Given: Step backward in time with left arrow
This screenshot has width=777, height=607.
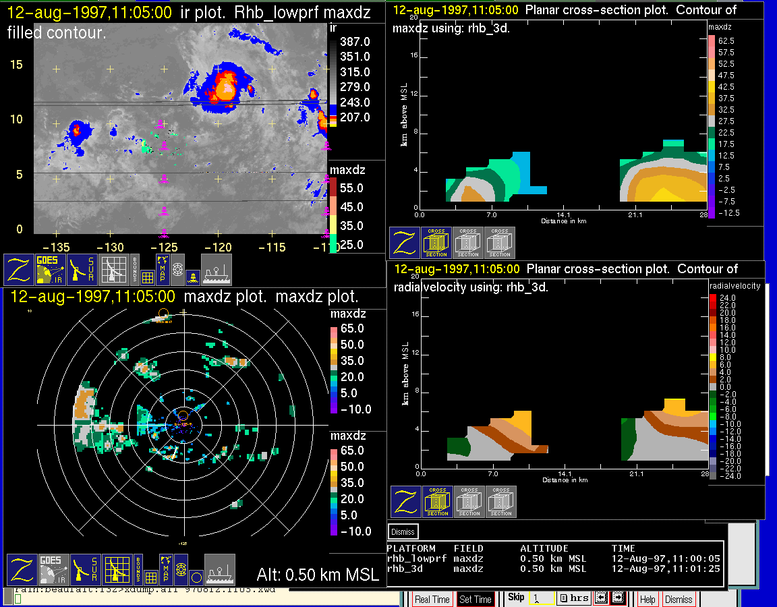Looking at the screenshot, I should 602,598.
